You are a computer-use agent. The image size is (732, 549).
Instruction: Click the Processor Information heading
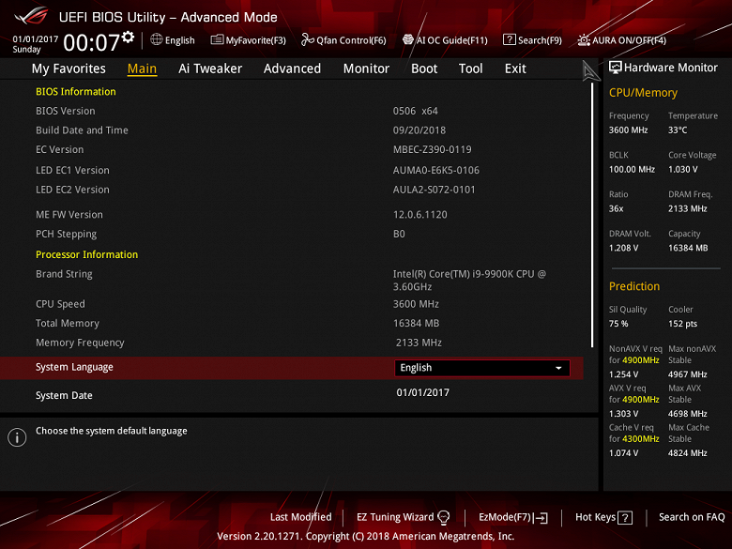pos(87,254)
